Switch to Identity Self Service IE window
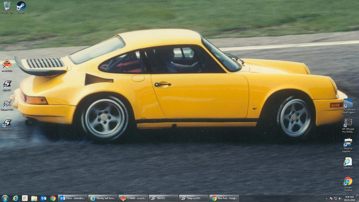The width and height of the screenshot is (359, 202). (x=103, y=198)
